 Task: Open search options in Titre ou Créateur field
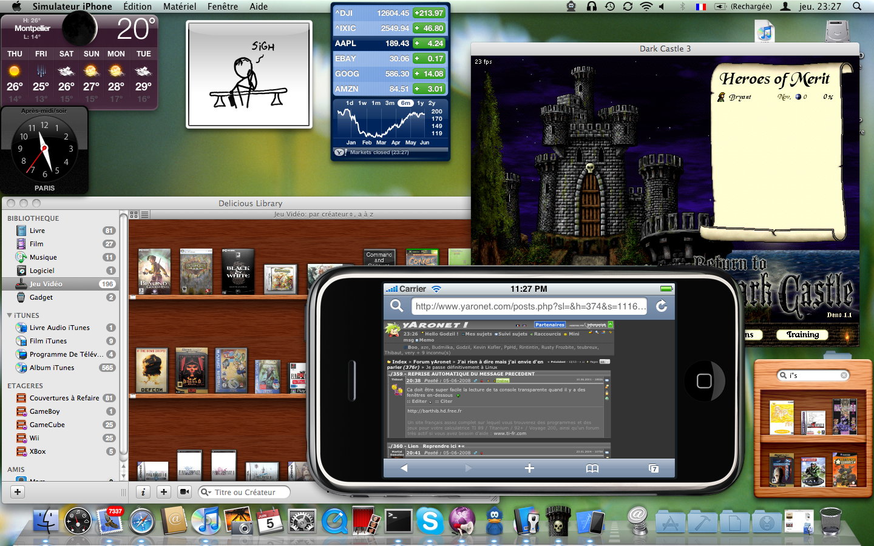click(206, 493)
